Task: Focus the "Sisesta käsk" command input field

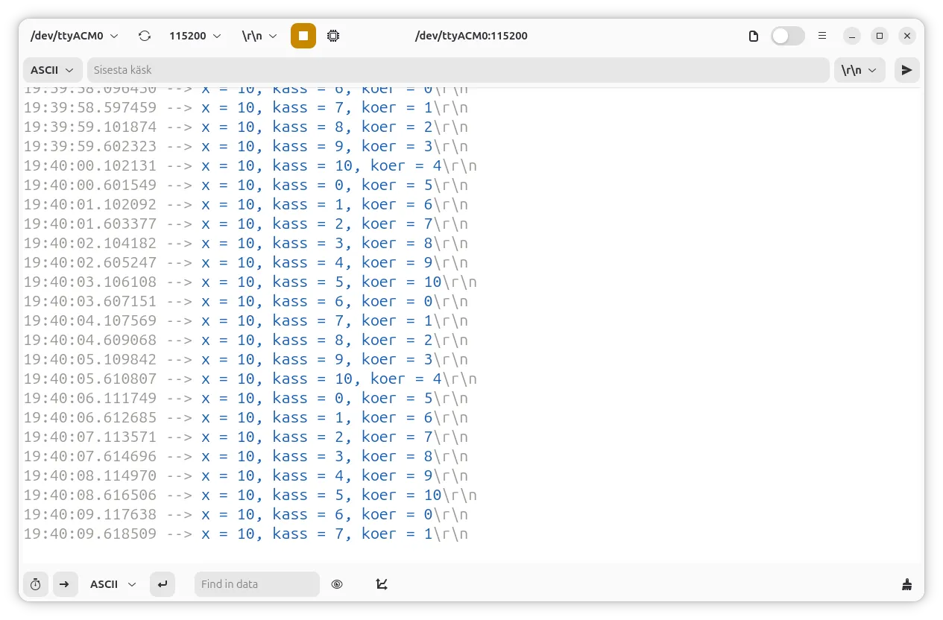Action: point(458,70)
